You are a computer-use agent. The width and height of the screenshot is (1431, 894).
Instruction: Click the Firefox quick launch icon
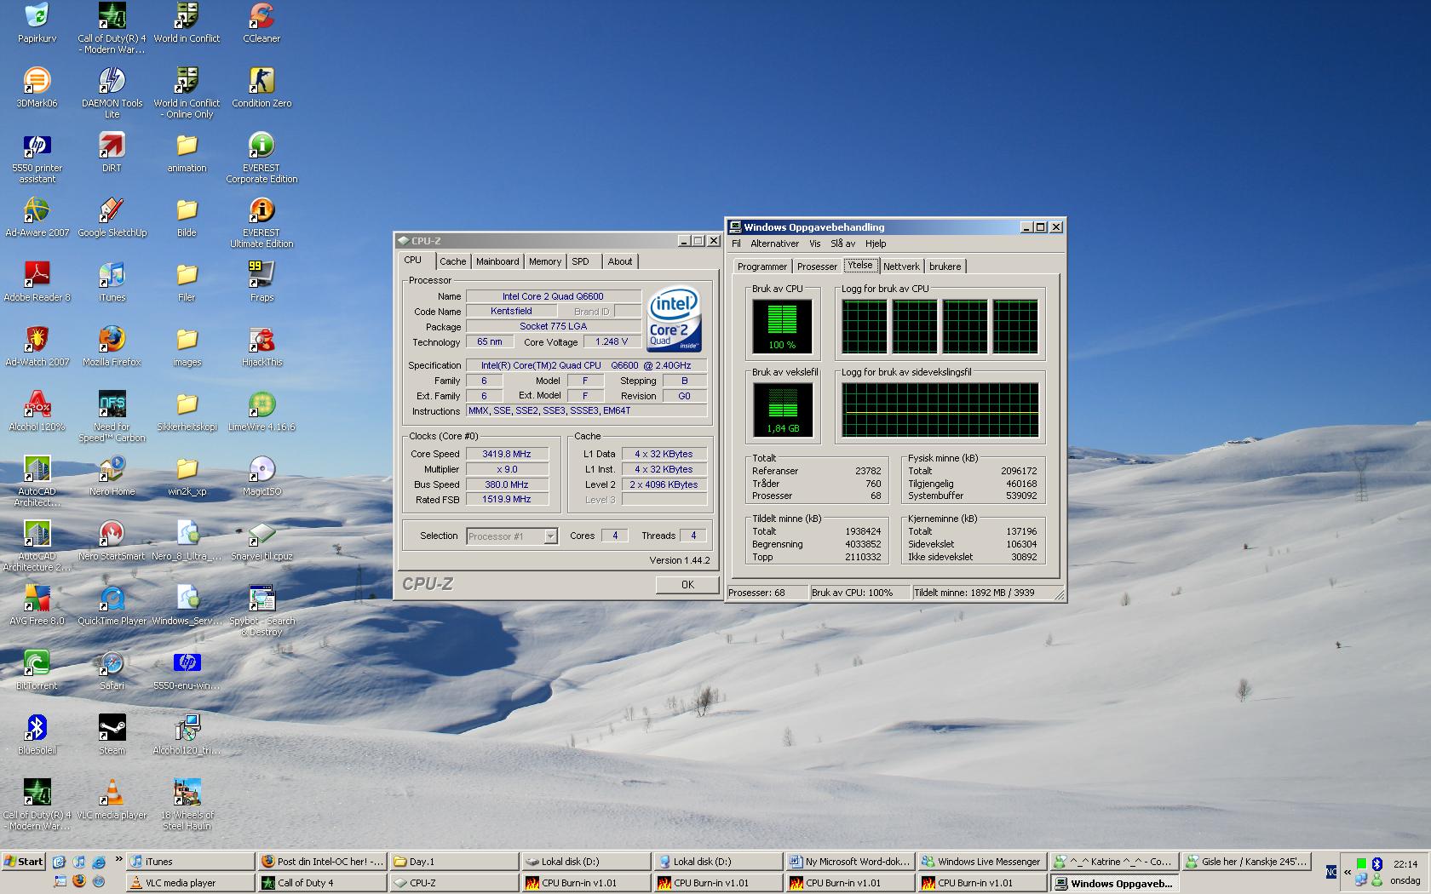79,881
